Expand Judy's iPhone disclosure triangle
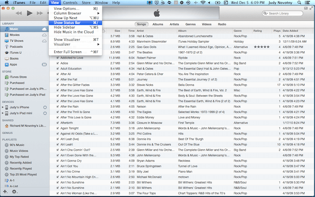This screenshot has height=197, width=315. coord(2,107)
